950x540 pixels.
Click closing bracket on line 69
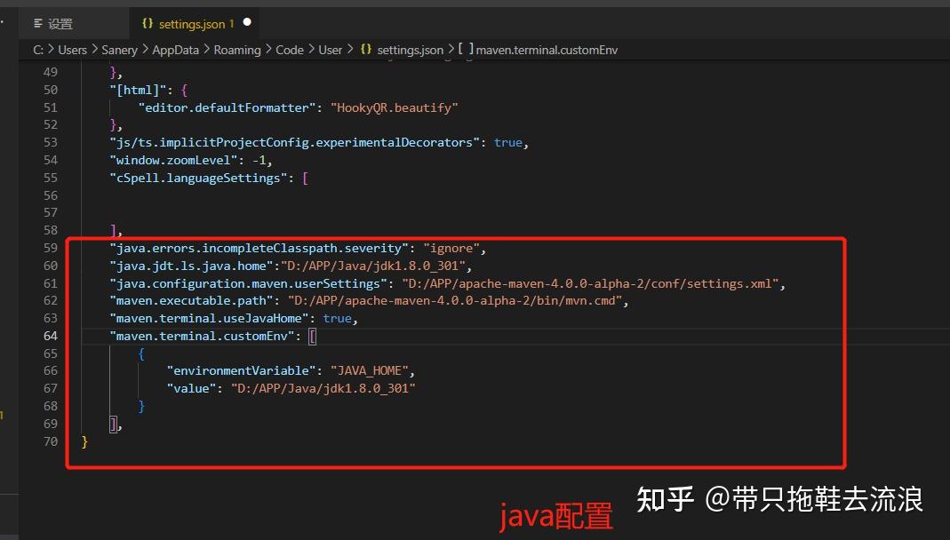click(113, 425)
